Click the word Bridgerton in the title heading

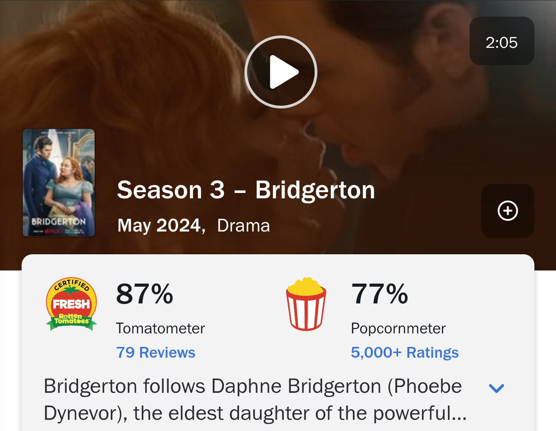pyautogui.click(x=315, y=190)
